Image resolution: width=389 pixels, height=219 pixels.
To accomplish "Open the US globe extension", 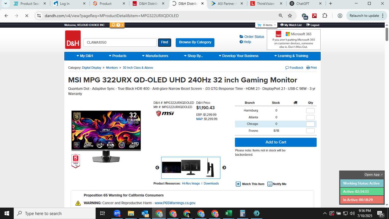I will 304,16.
